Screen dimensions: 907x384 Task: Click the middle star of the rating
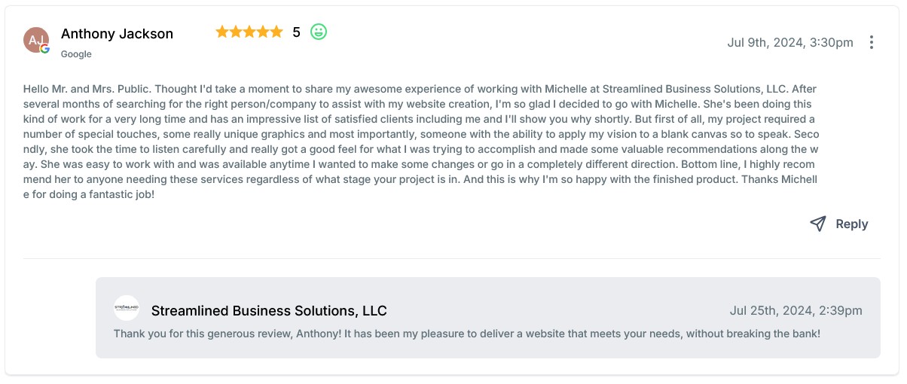249,32
